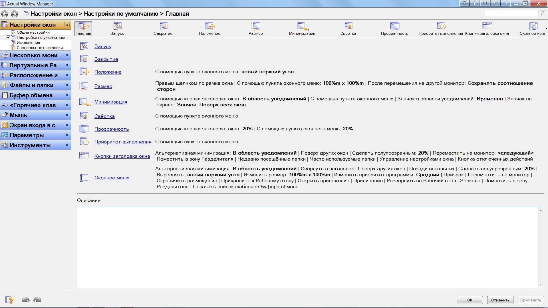This screenshot has width=548, height=308.
Task: Click the description scrollbar down arrow
Action: coord(541,284)
